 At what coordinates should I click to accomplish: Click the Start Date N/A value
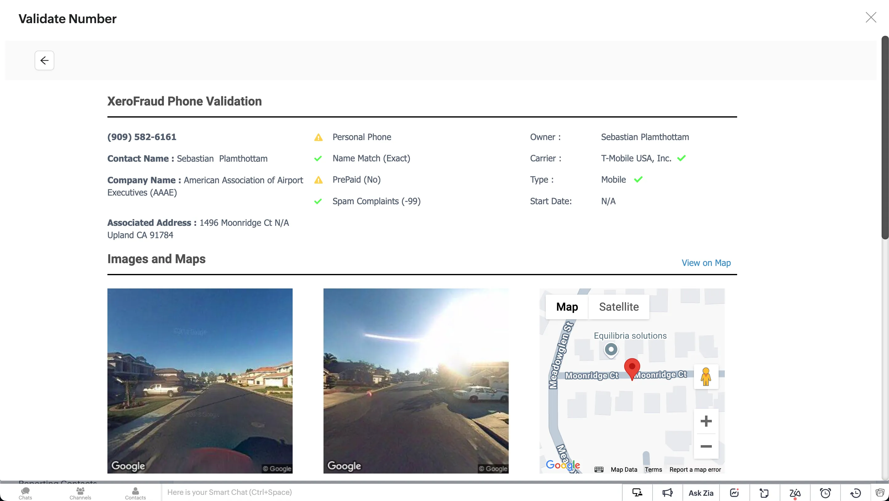[608, 201]
